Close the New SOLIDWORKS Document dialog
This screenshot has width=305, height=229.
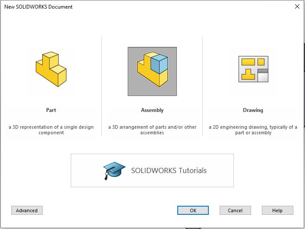click(x=297, y=6)
